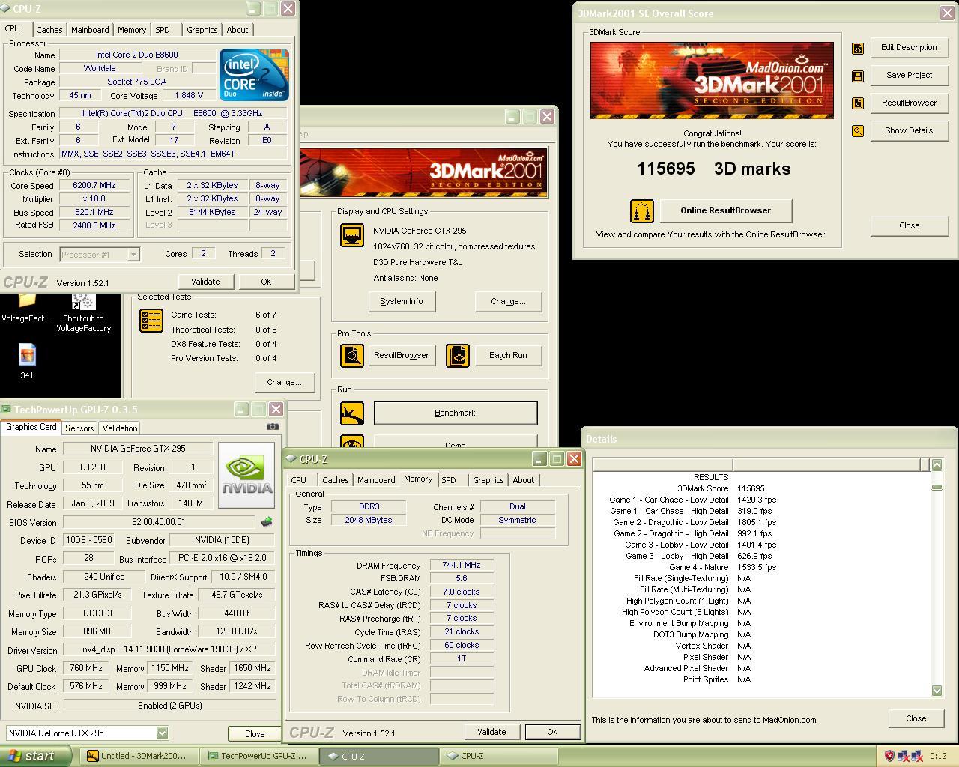Open Mainboard tab in CPU-Z processor window
959x767 pixels.
pyautogui.click(x=90, y=30)
